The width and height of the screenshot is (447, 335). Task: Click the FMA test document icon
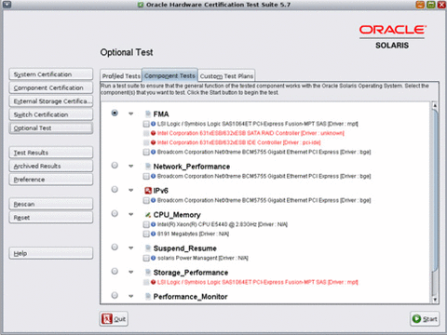pos(148,114)
